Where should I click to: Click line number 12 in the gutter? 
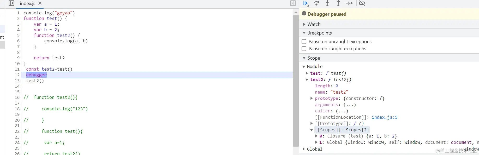17,75
